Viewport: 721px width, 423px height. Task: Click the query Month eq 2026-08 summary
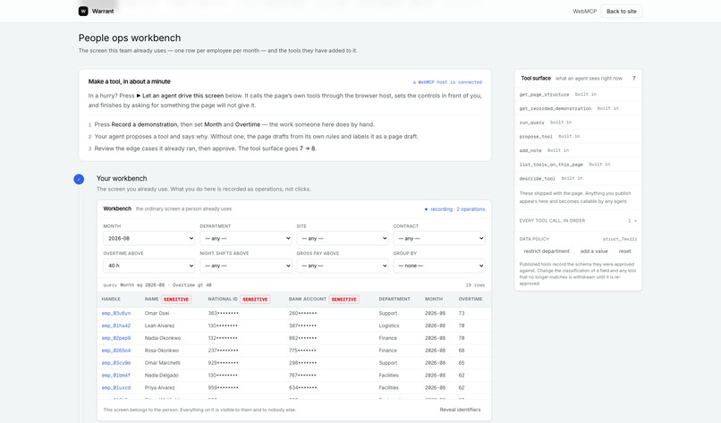157,285
